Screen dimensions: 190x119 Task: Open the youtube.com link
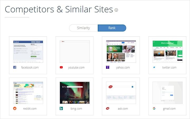pos(76,68)
